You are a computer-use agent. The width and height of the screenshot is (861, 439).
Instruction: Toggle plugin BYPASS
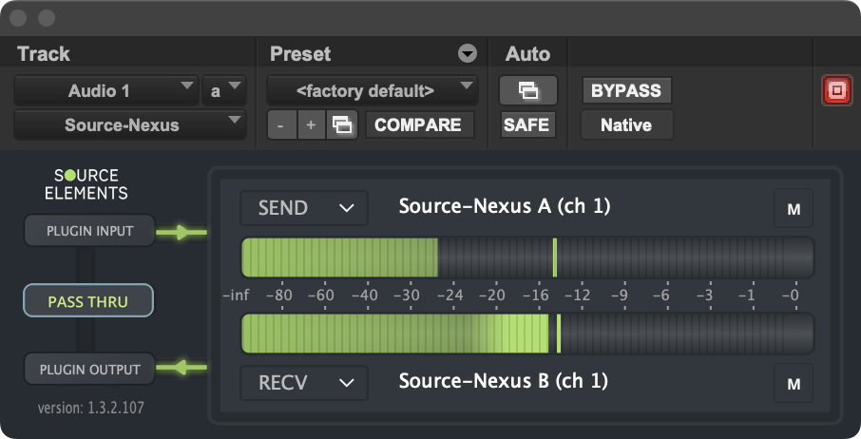click(625, 91)
